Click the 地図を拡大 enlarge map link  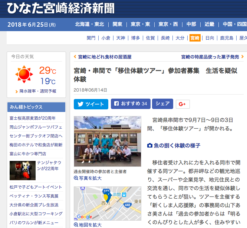tap(90, 225)
